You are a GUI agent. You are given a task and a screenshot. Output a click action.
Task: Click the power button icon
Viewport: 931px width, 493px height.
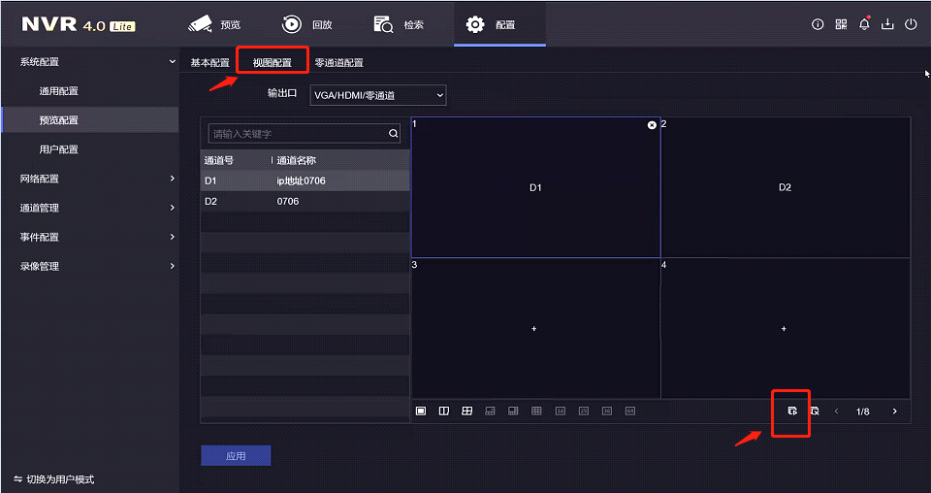(x=911, y=24)
